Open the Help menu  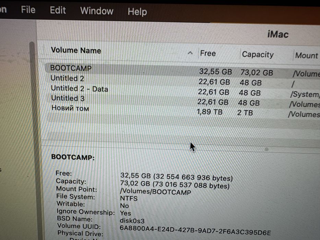[x=137, y=12]
